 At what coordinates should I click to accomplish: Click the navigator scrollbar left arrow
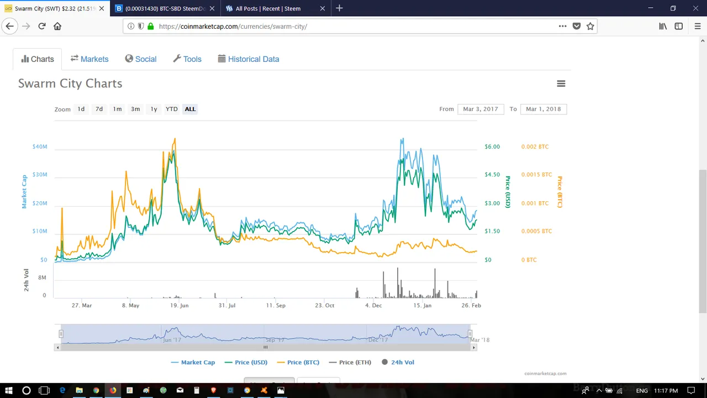pos(57,347)
